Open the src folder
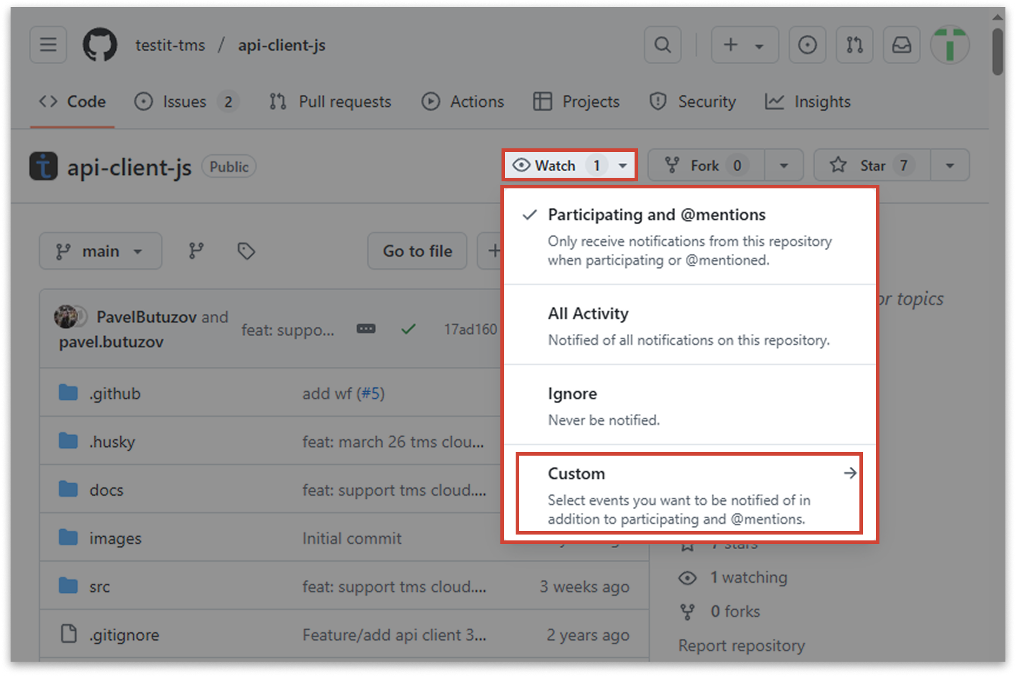This screenshot has width=1016, height=677. 99,586
